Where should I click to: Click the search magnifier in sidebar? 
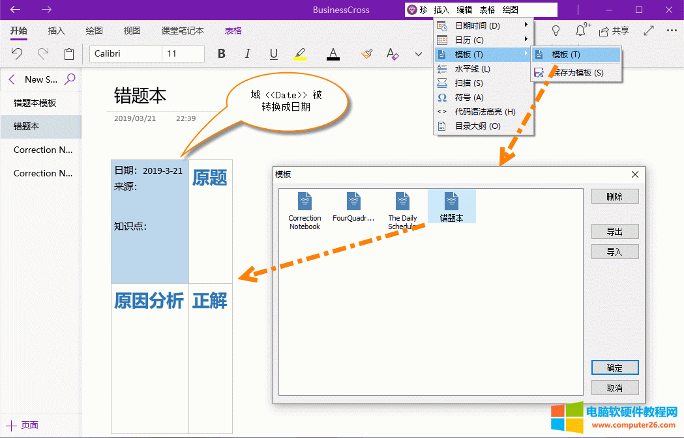point(70,79)
